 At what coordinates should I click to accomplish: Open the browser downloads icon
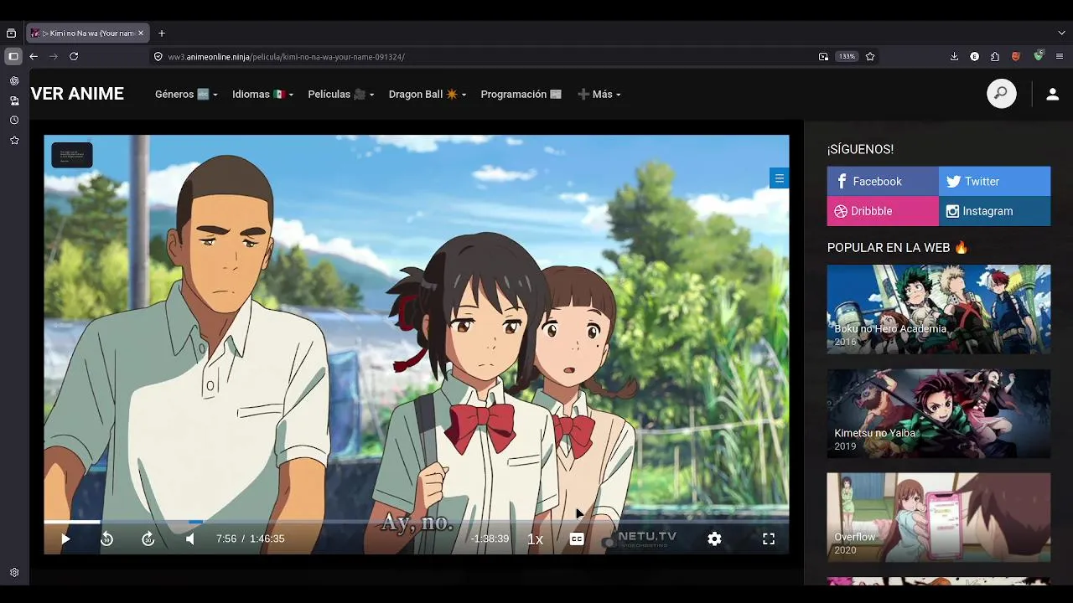(954, 56)
